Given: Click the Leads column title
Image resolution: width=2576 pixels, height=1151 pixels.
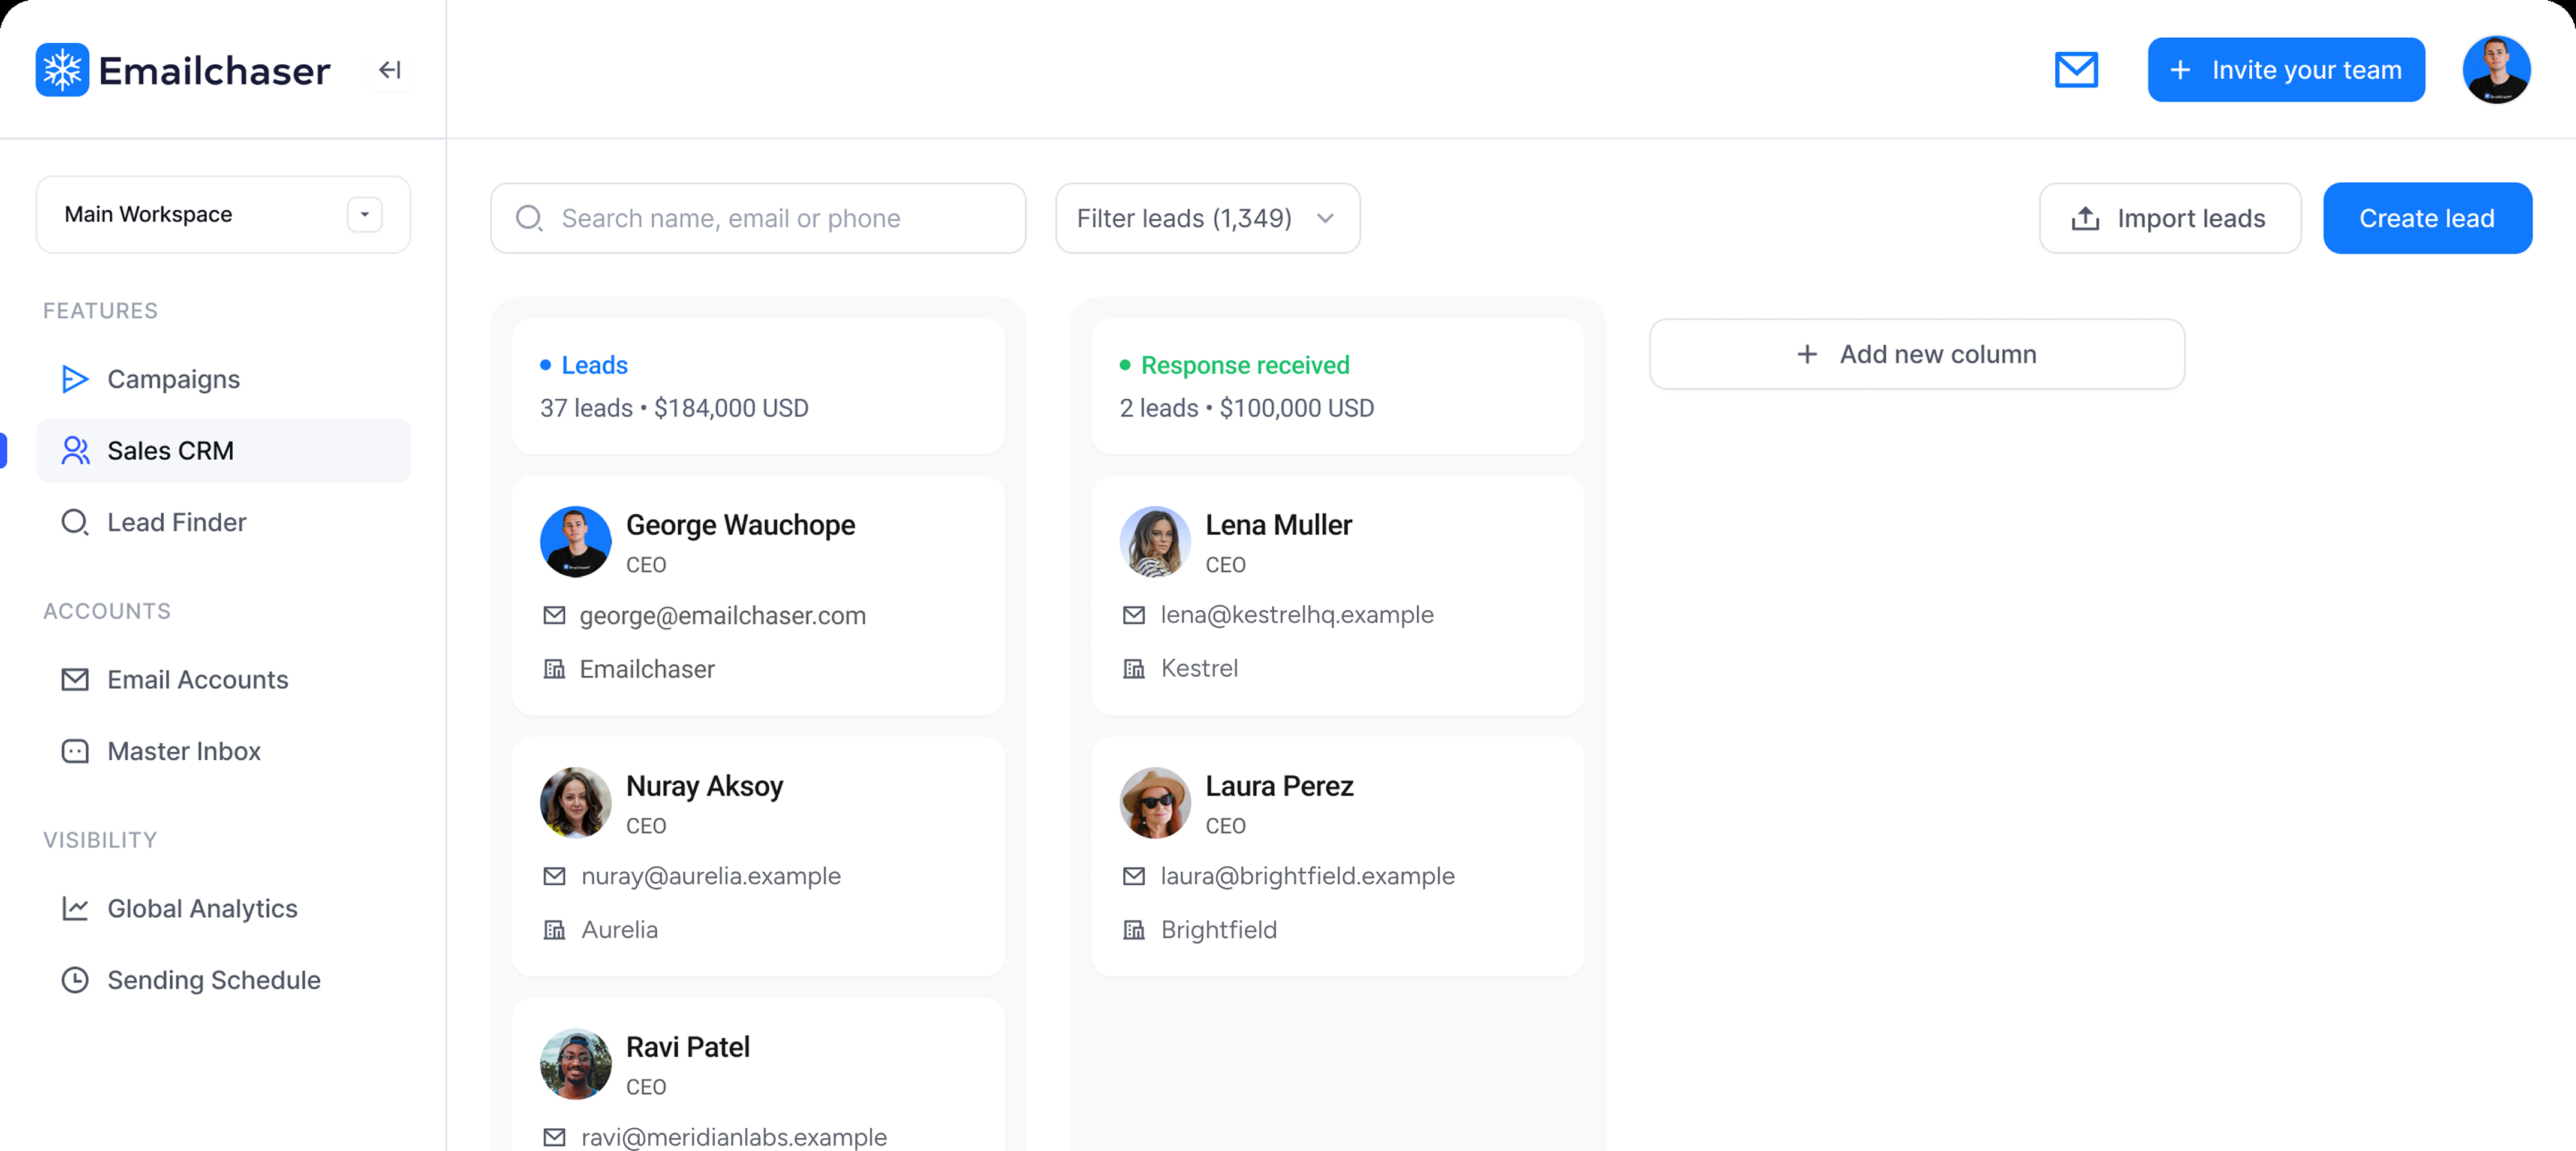Looking at the screenshot, I should coord(594,365).
